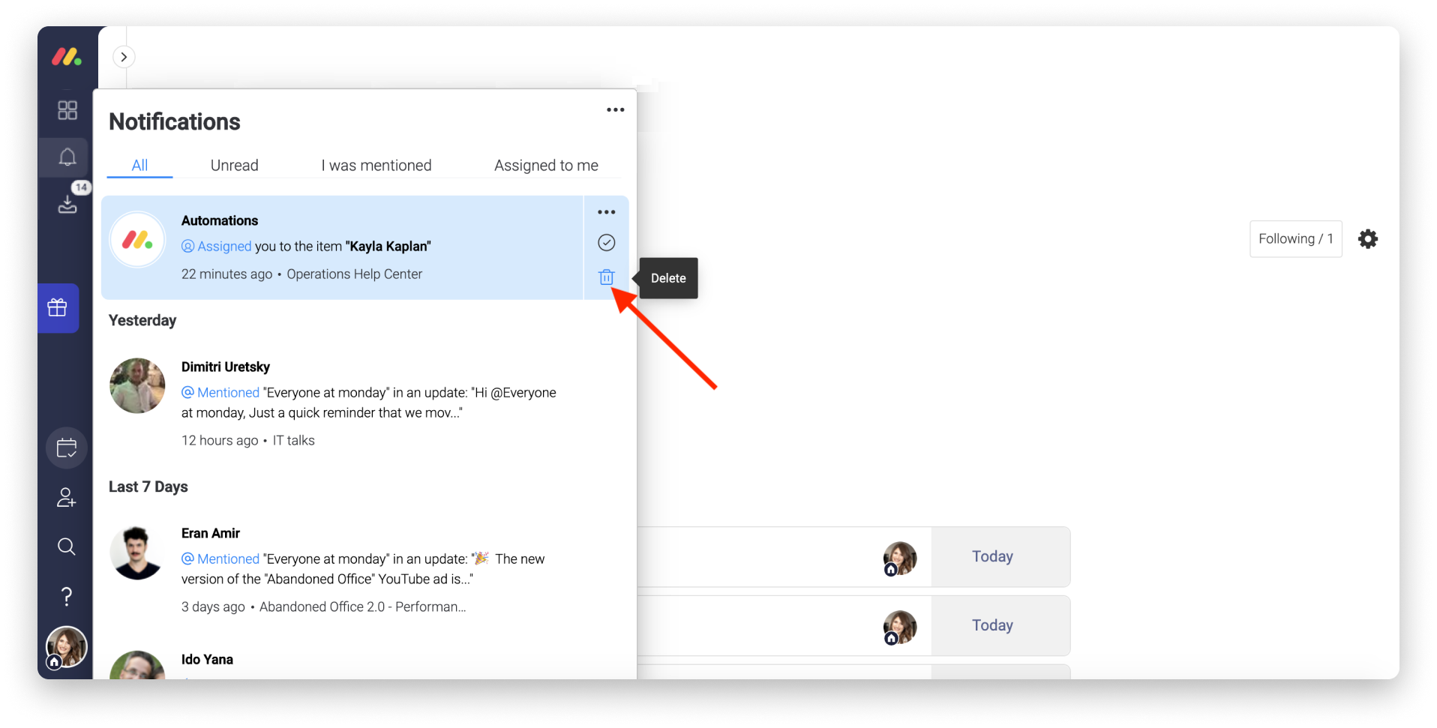Viewport: 1437px width, 728px height.
Task: Click the Last 7 Days section heading
Action: pos(148,487)
